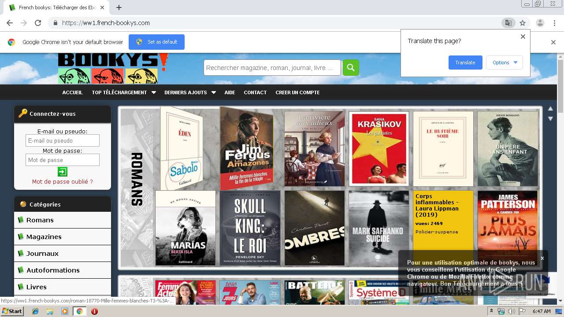This screenshot has width=564, height=317.
Task: Focus the search field
Action: pyautogui.click(x=272, y=68)
